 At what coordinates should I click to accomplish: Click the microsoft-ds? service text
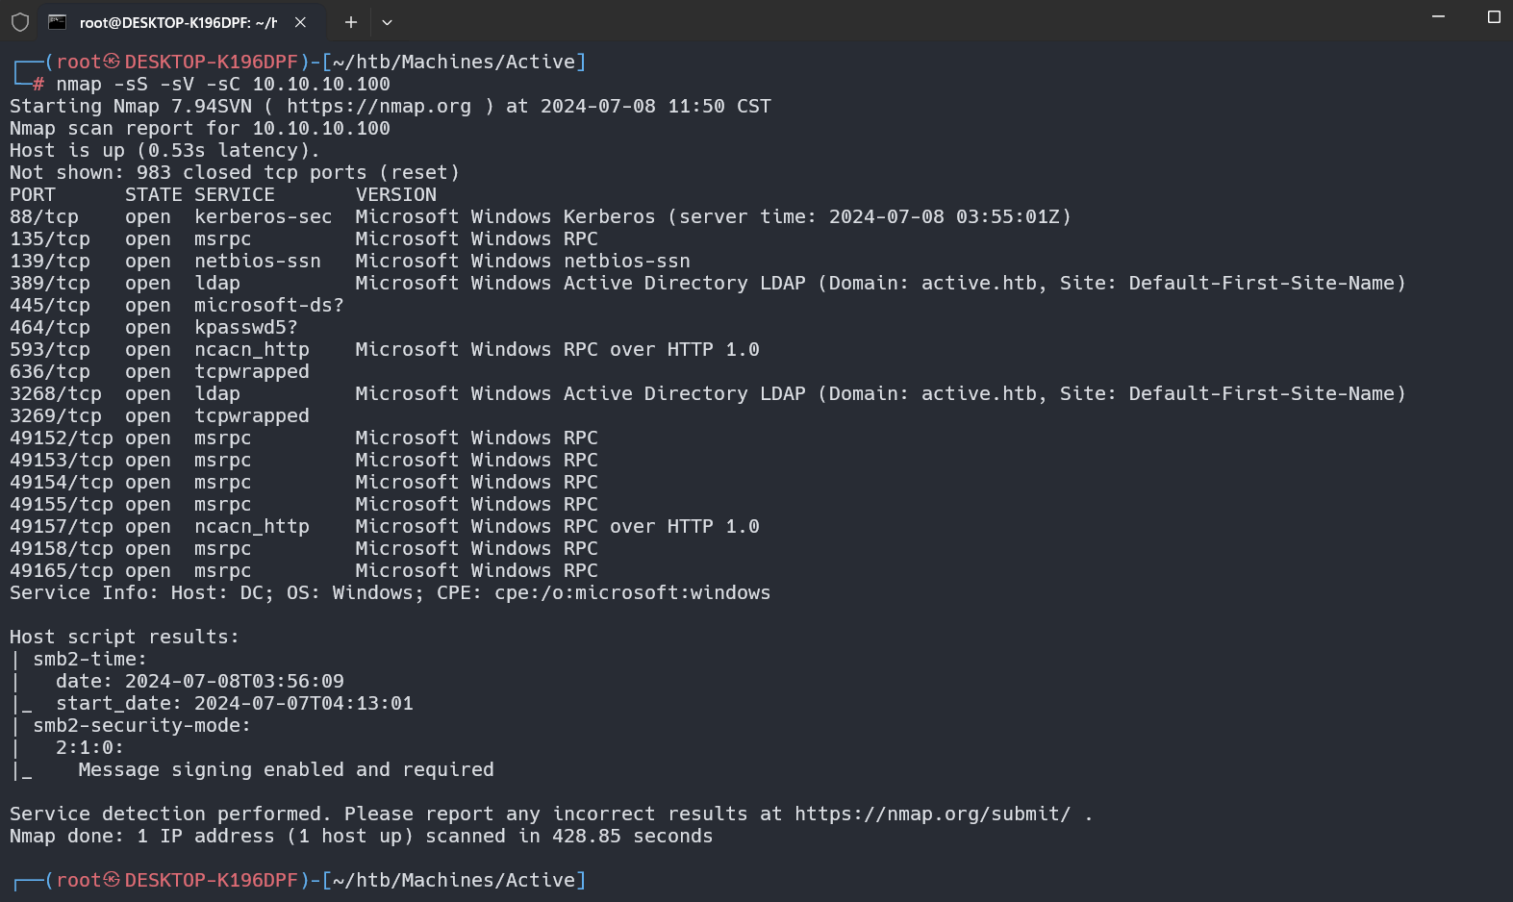268,306
